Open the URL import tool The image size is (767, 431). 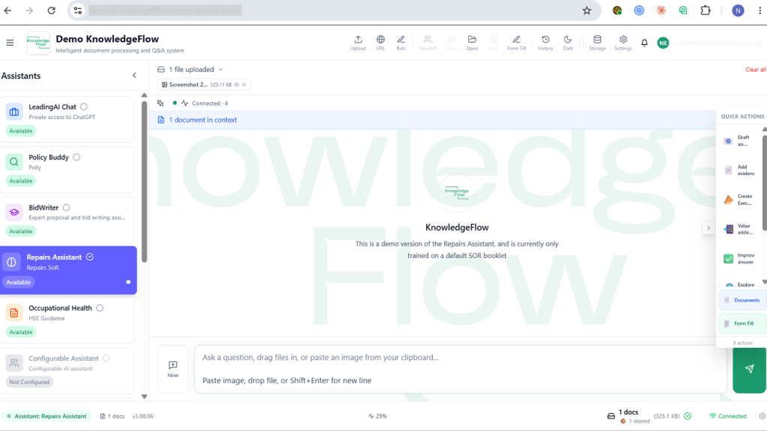tap(381, 43)
